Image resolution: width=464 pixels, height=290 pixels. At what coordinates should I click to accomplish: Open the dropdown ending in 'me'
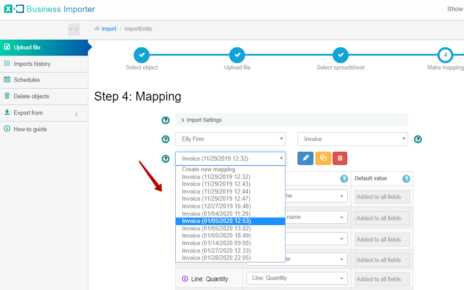point(316,196)
